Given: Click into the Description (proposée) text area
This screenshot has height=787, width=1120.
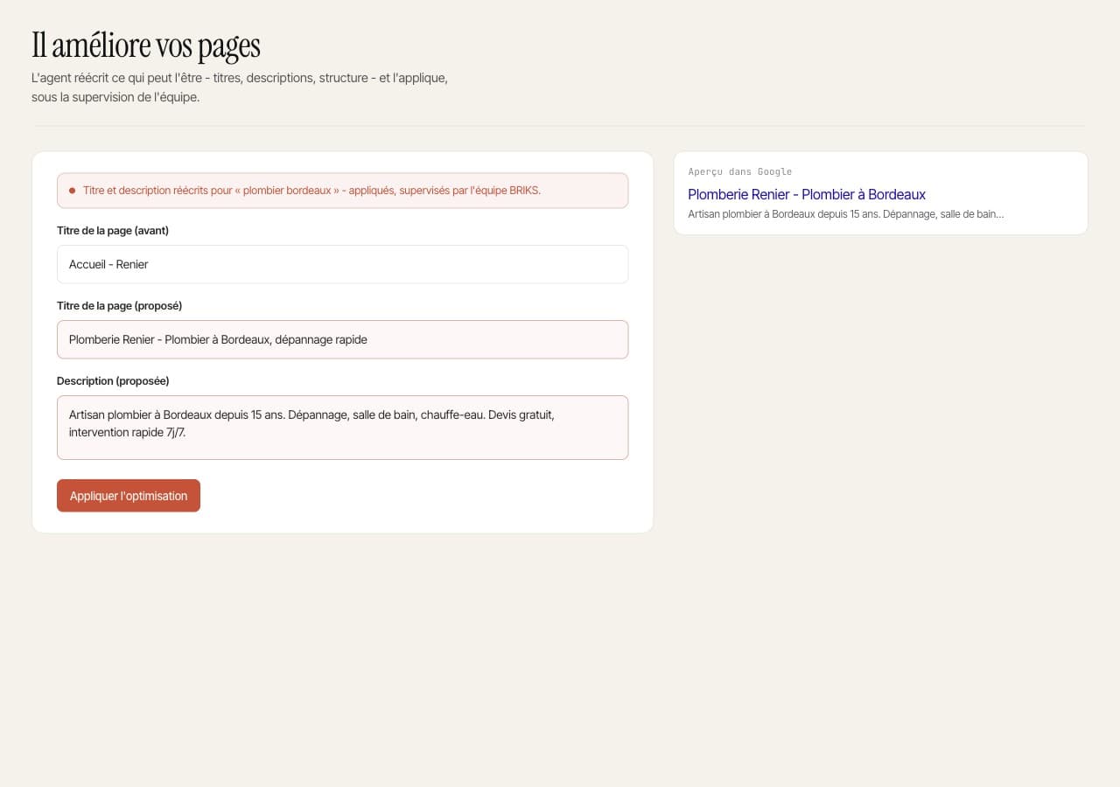Looking at the screenshot, I should (x=342, y=428).
